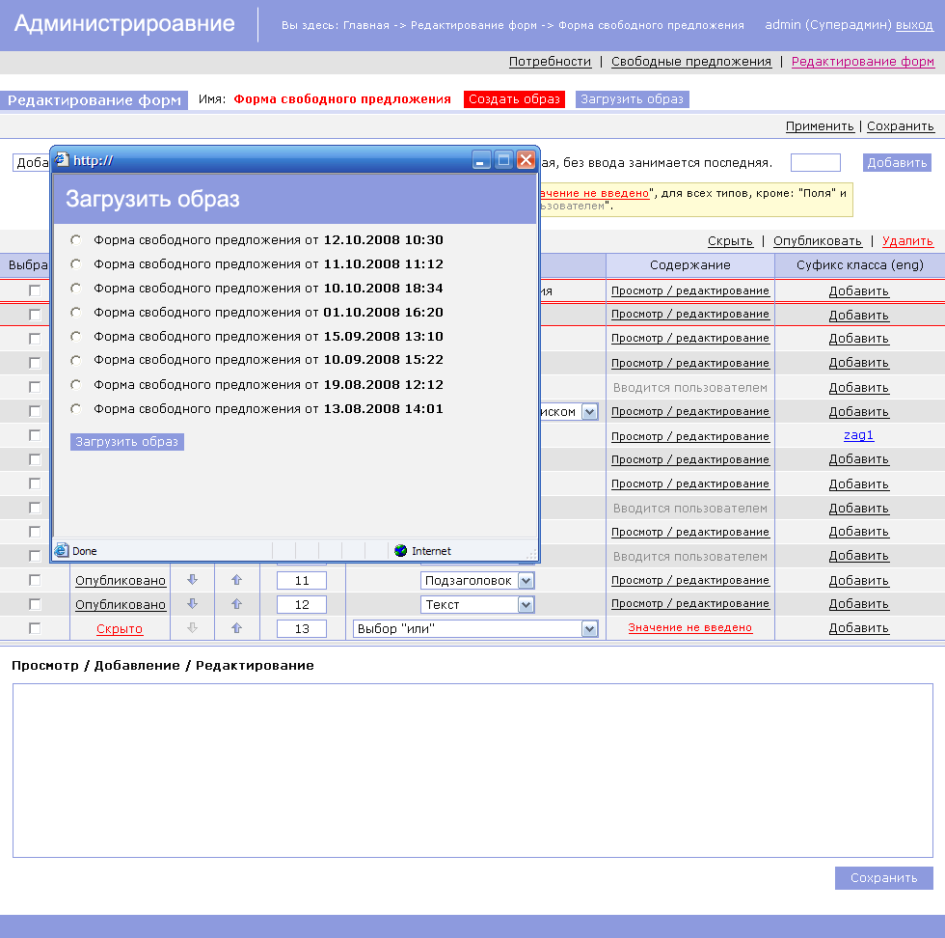Select the image dated 12.10.2008 10:30
This screenshot has height=938, width=945.
click(x=76, y=239)
